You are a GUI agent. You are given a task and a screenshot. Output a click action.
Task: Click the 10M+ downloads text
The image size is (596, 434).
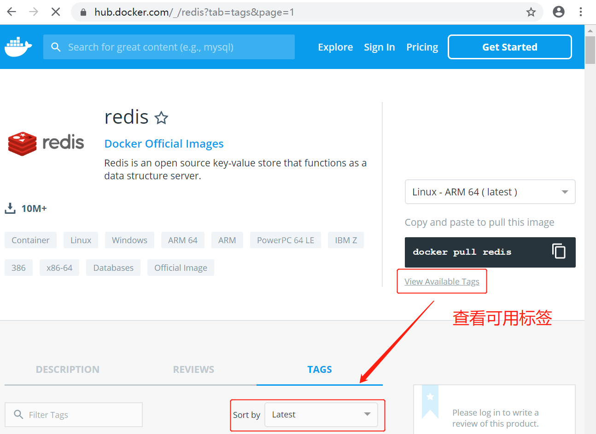[x=34, y=209]
